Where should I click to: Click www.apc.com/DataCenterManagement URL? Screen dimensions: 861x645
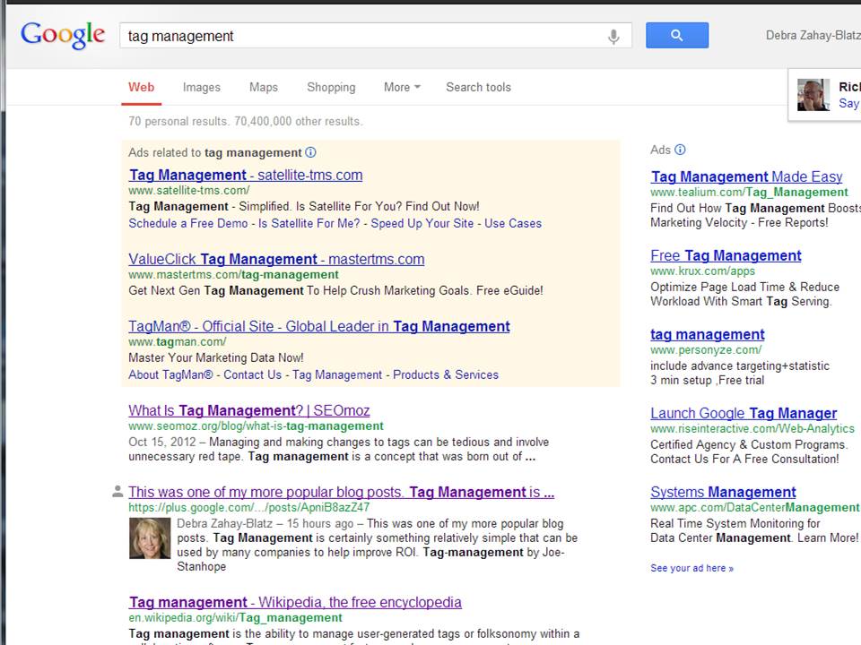(x=755, y=507)
